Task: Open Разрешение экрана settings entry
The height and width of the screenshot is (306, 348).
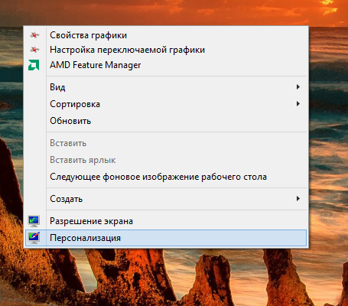Action: [x=166, y=221]
